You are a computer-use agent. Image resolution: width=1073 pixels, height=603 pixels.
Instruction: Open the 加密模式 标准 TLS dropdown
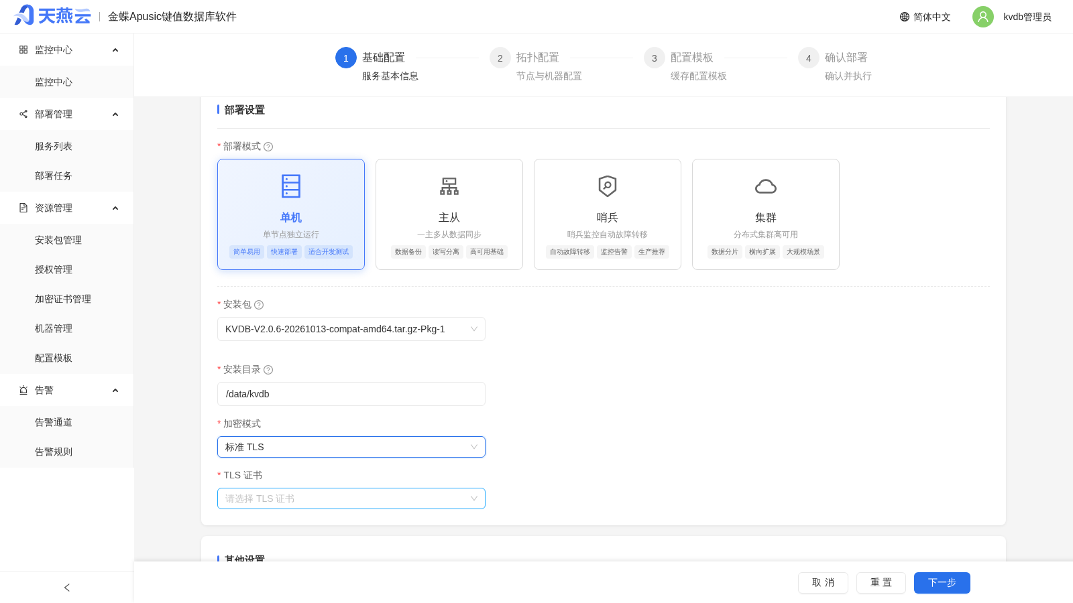click(x=351, y=447)
